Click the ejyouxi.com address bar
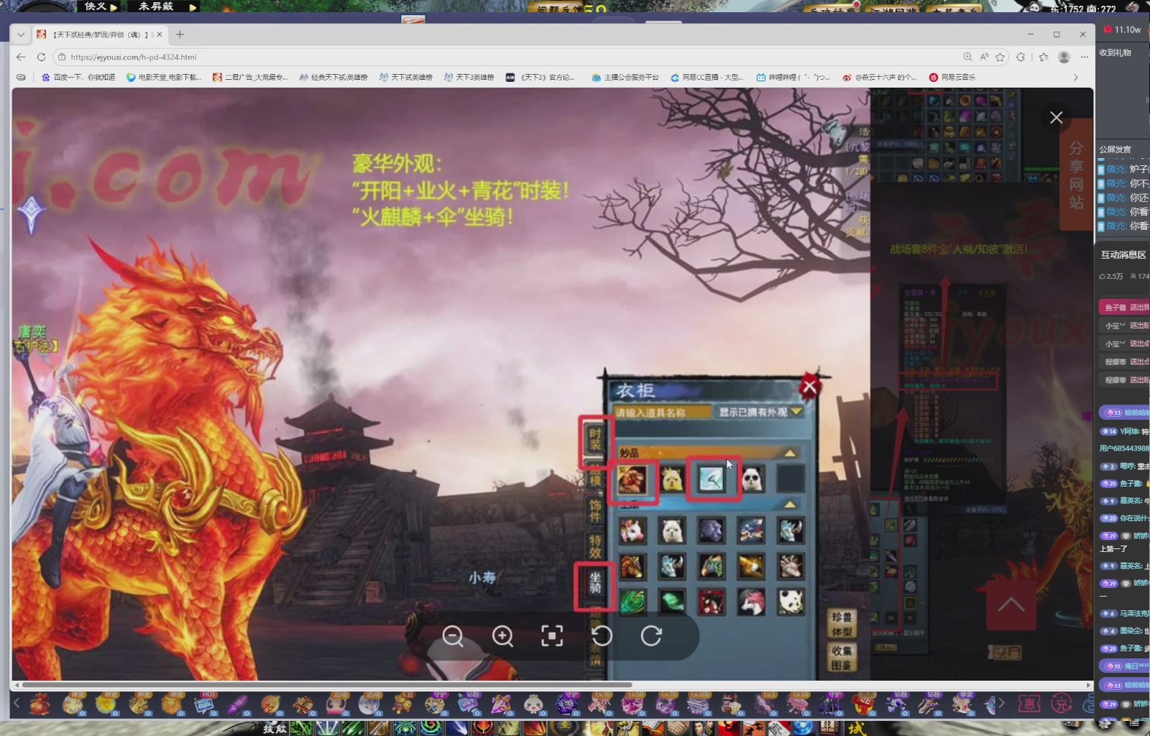Image resolution: width=1150 pixels, height=736 pixels. 503,57
